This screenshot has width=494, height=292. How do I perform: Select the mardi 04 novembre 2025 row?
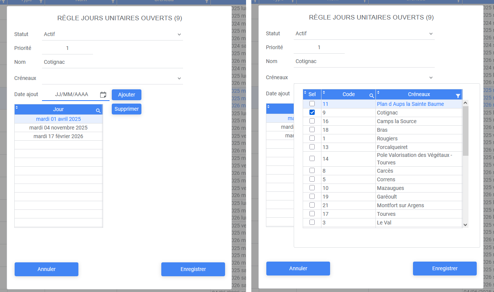(58, 128)
